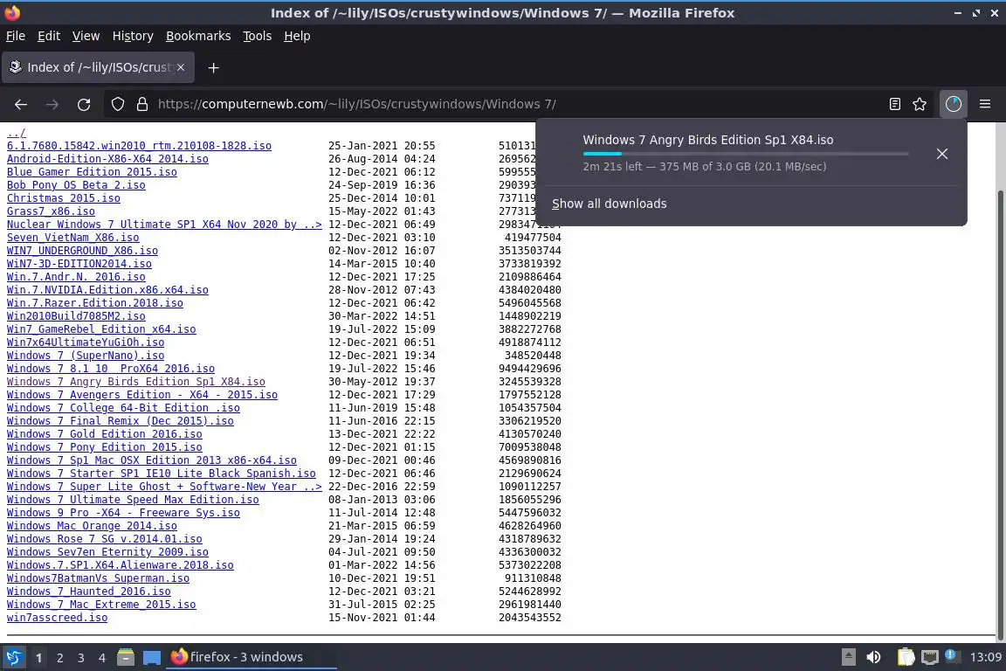Download win7asscreed.iso
This screenshot has height=671, width=1006.
[x=57, y=618]
